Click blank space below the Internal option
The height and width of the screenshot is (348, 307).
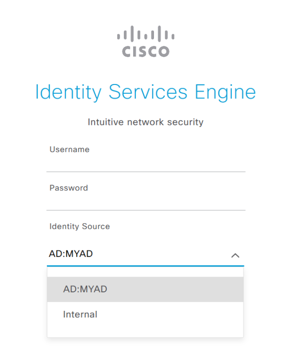pyautogui.click(x=146, y=330)
